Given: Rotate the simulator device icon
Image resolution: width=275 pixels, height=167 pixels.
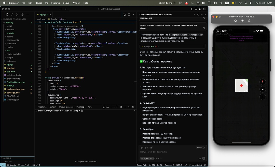Looking at the screenshot, I should (249, 21).
